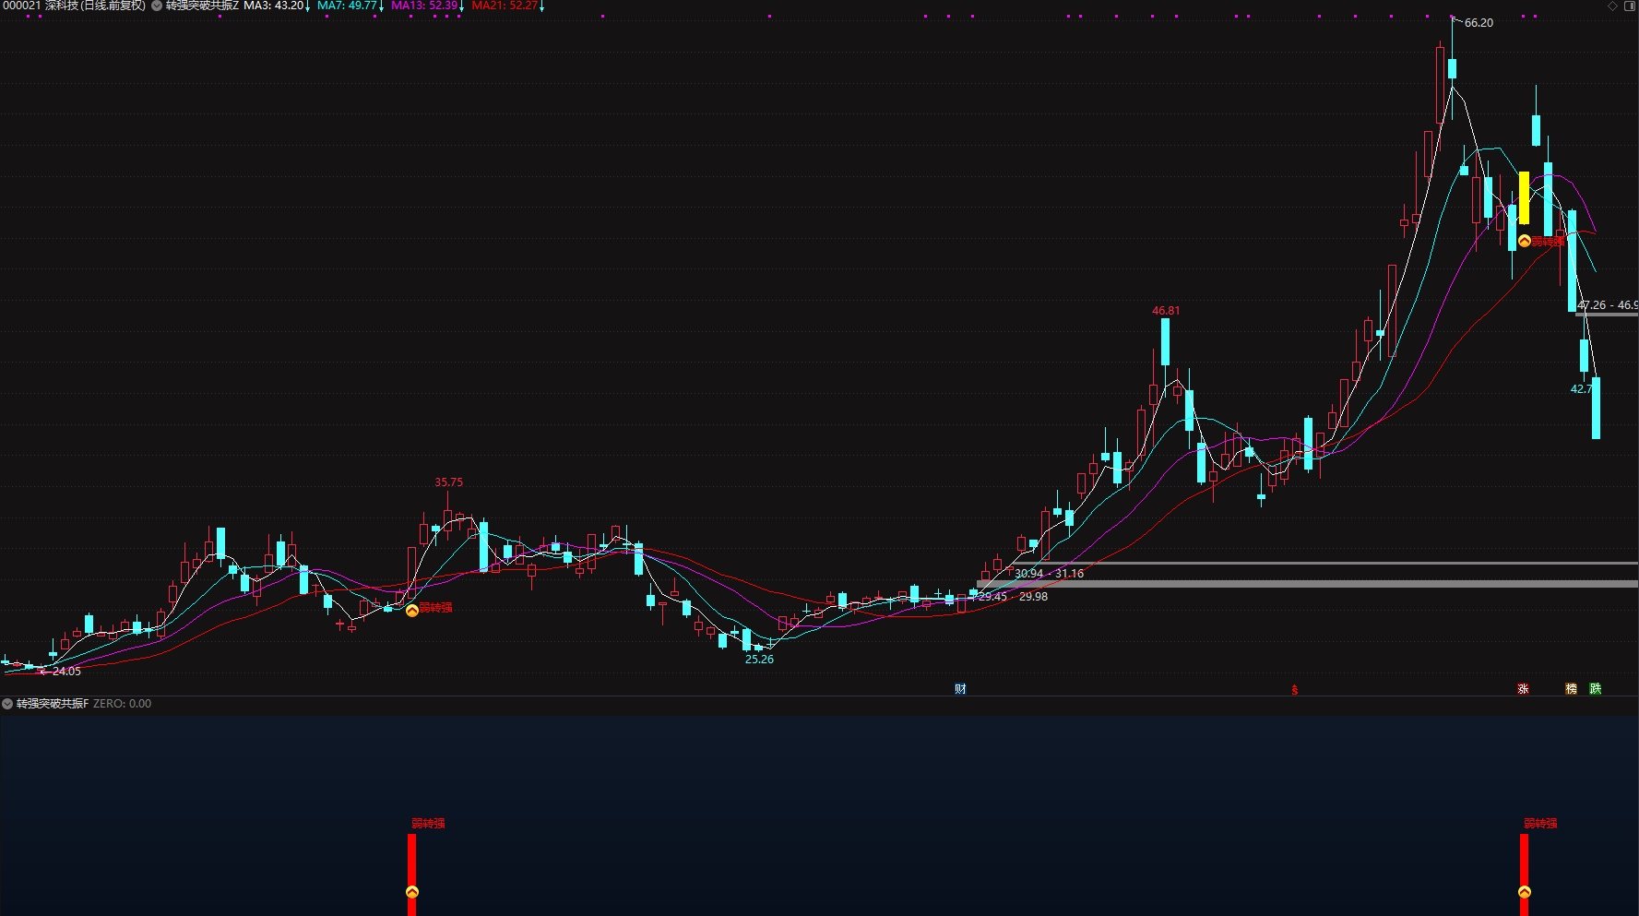Click the MA7: 49.77 label
This screenshot has height=916, width=1639.
(347, 6)
